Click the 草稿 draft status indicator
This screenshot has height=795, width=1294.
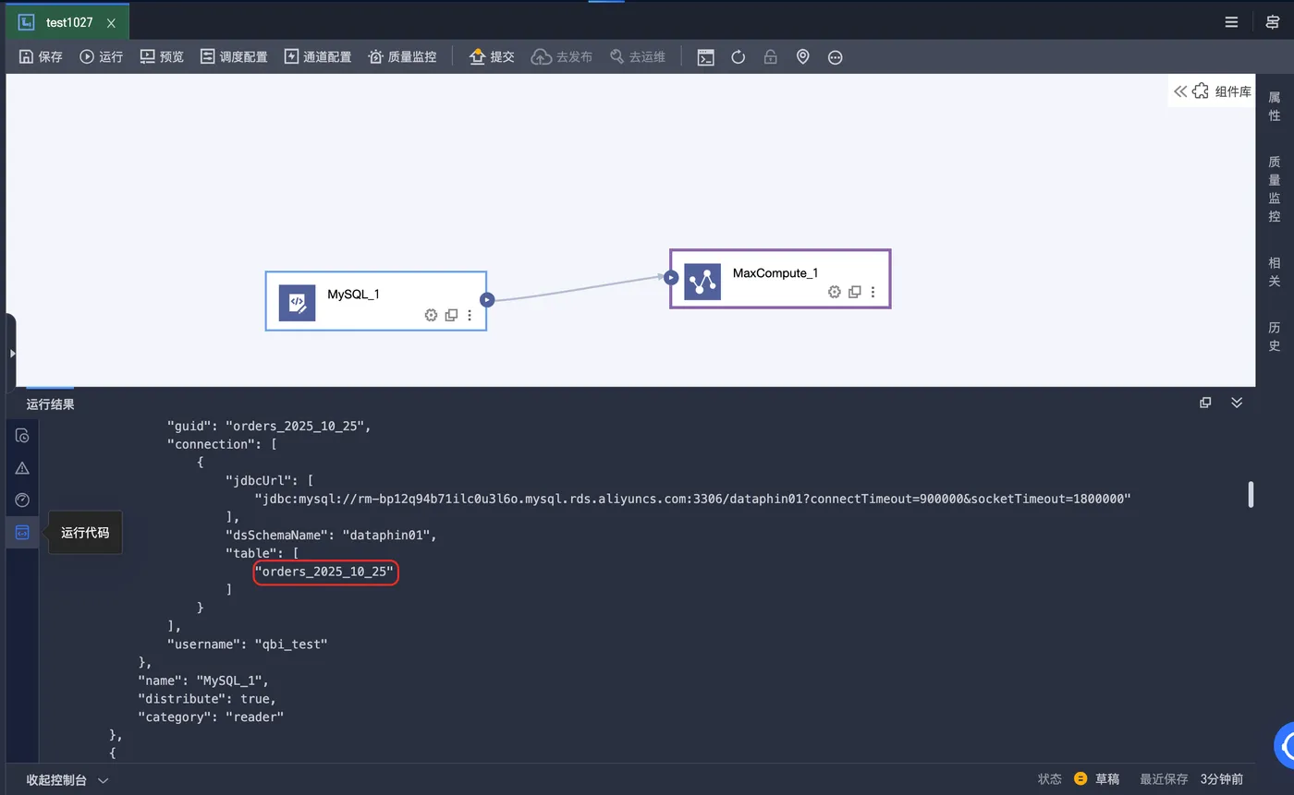(1097, 779)
